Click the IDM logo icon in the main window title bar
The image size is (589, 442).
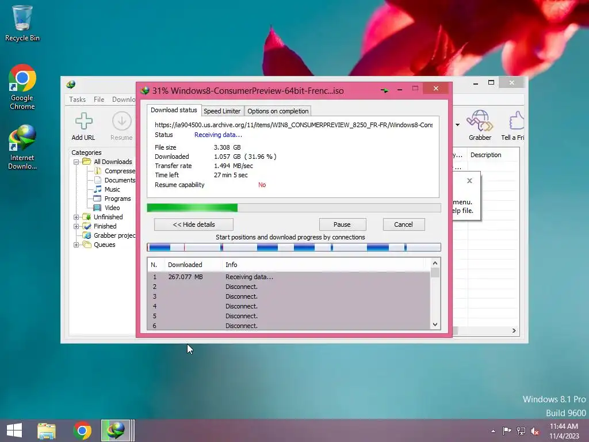pyautogui.click(x=71, y=85)
